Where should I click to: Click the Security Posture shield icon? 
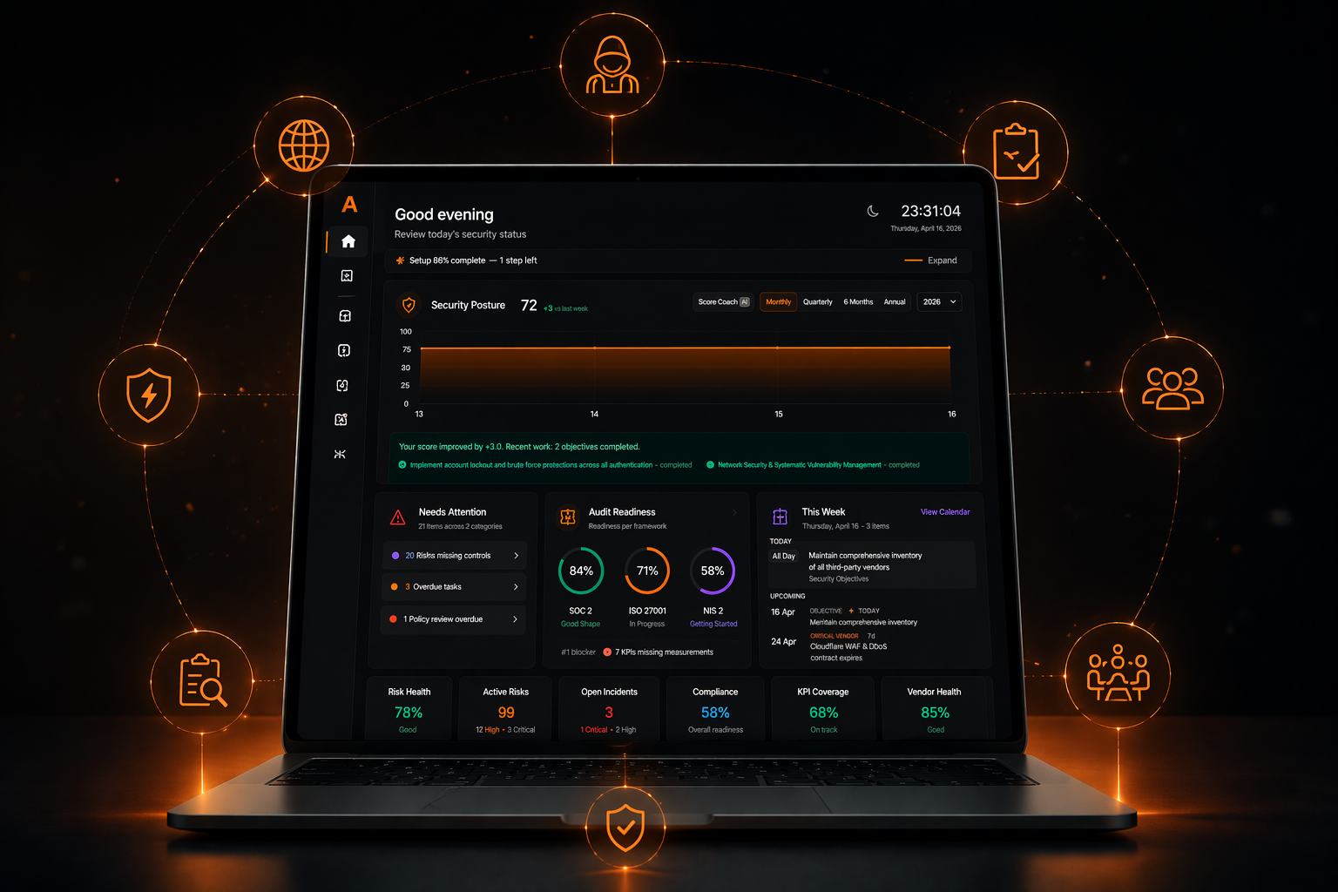(x=409, y=305)
